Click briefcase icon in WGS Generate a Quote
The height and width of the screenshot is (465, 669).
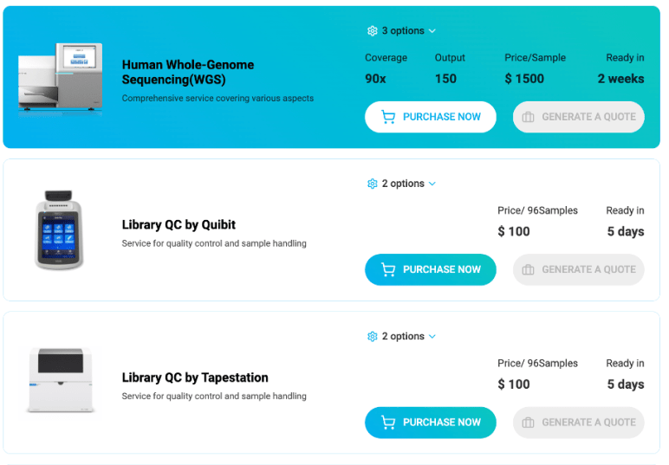coord(528,117)
